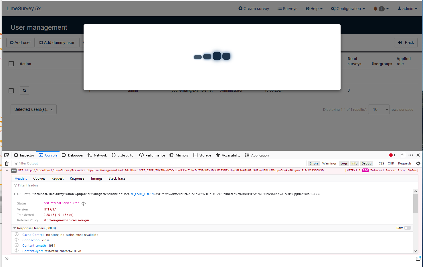Click the status code help icon

(x=84, y=204)
